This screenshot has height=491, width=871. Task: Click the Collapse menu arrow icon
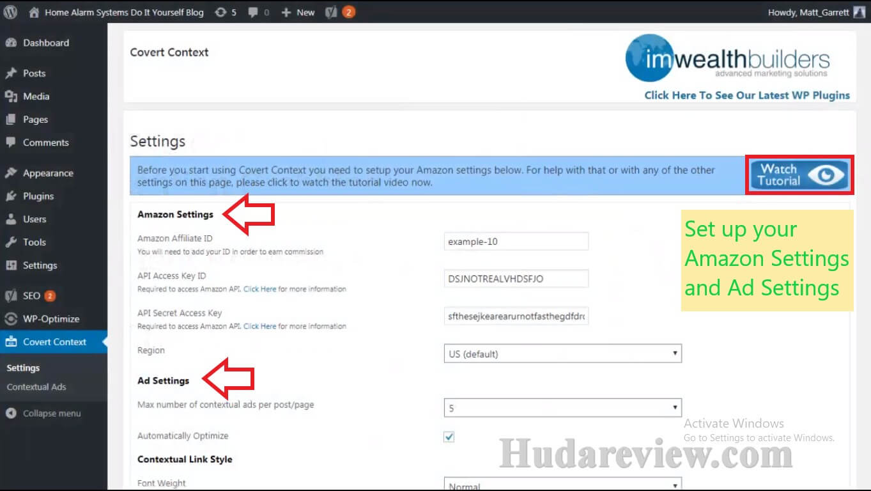[11, 414]
